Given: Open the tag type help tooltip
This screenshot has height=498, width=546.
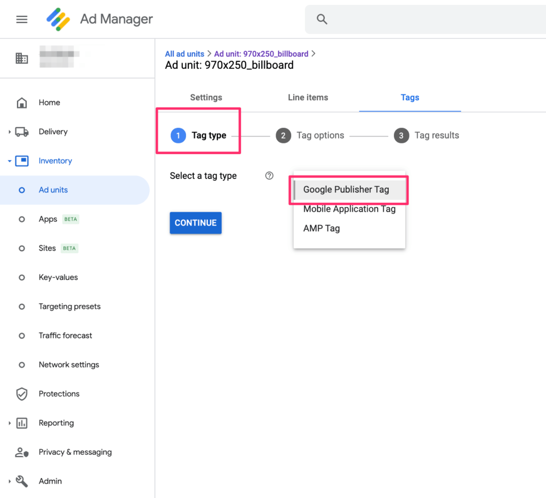Looking at the screenshot, I should (269, 175).
